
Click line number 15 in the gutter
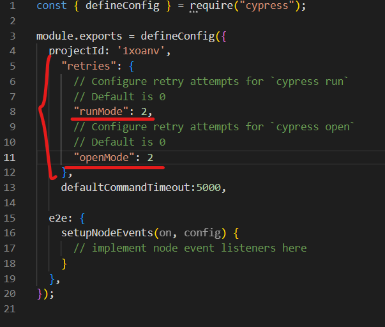click(x=10, y=218)
